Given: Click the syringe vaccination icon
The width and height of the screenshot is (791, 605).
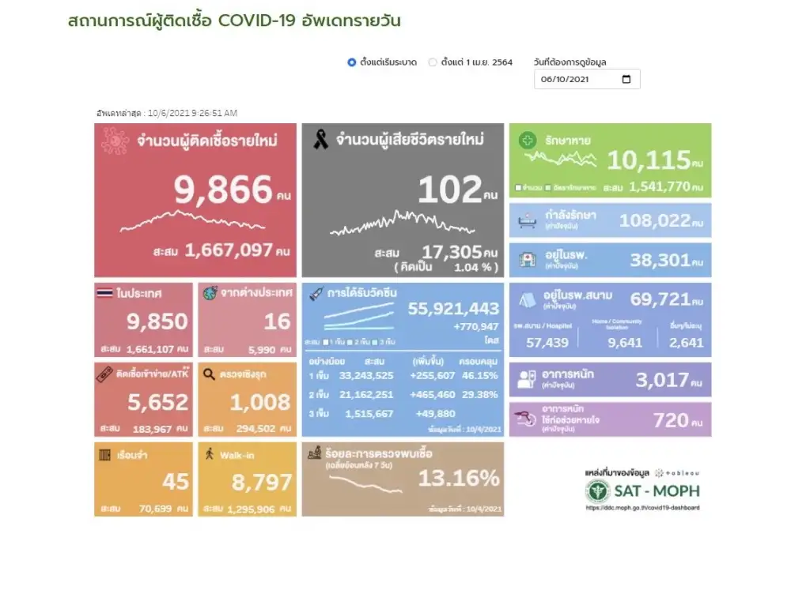Looking at the screenshot, I should pyautogui.click(x=317, y=293).
